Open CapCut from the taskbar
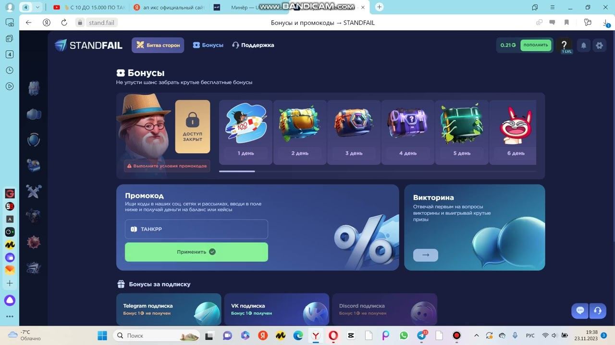Screen dimensions: 615x345 pos(351,335)
